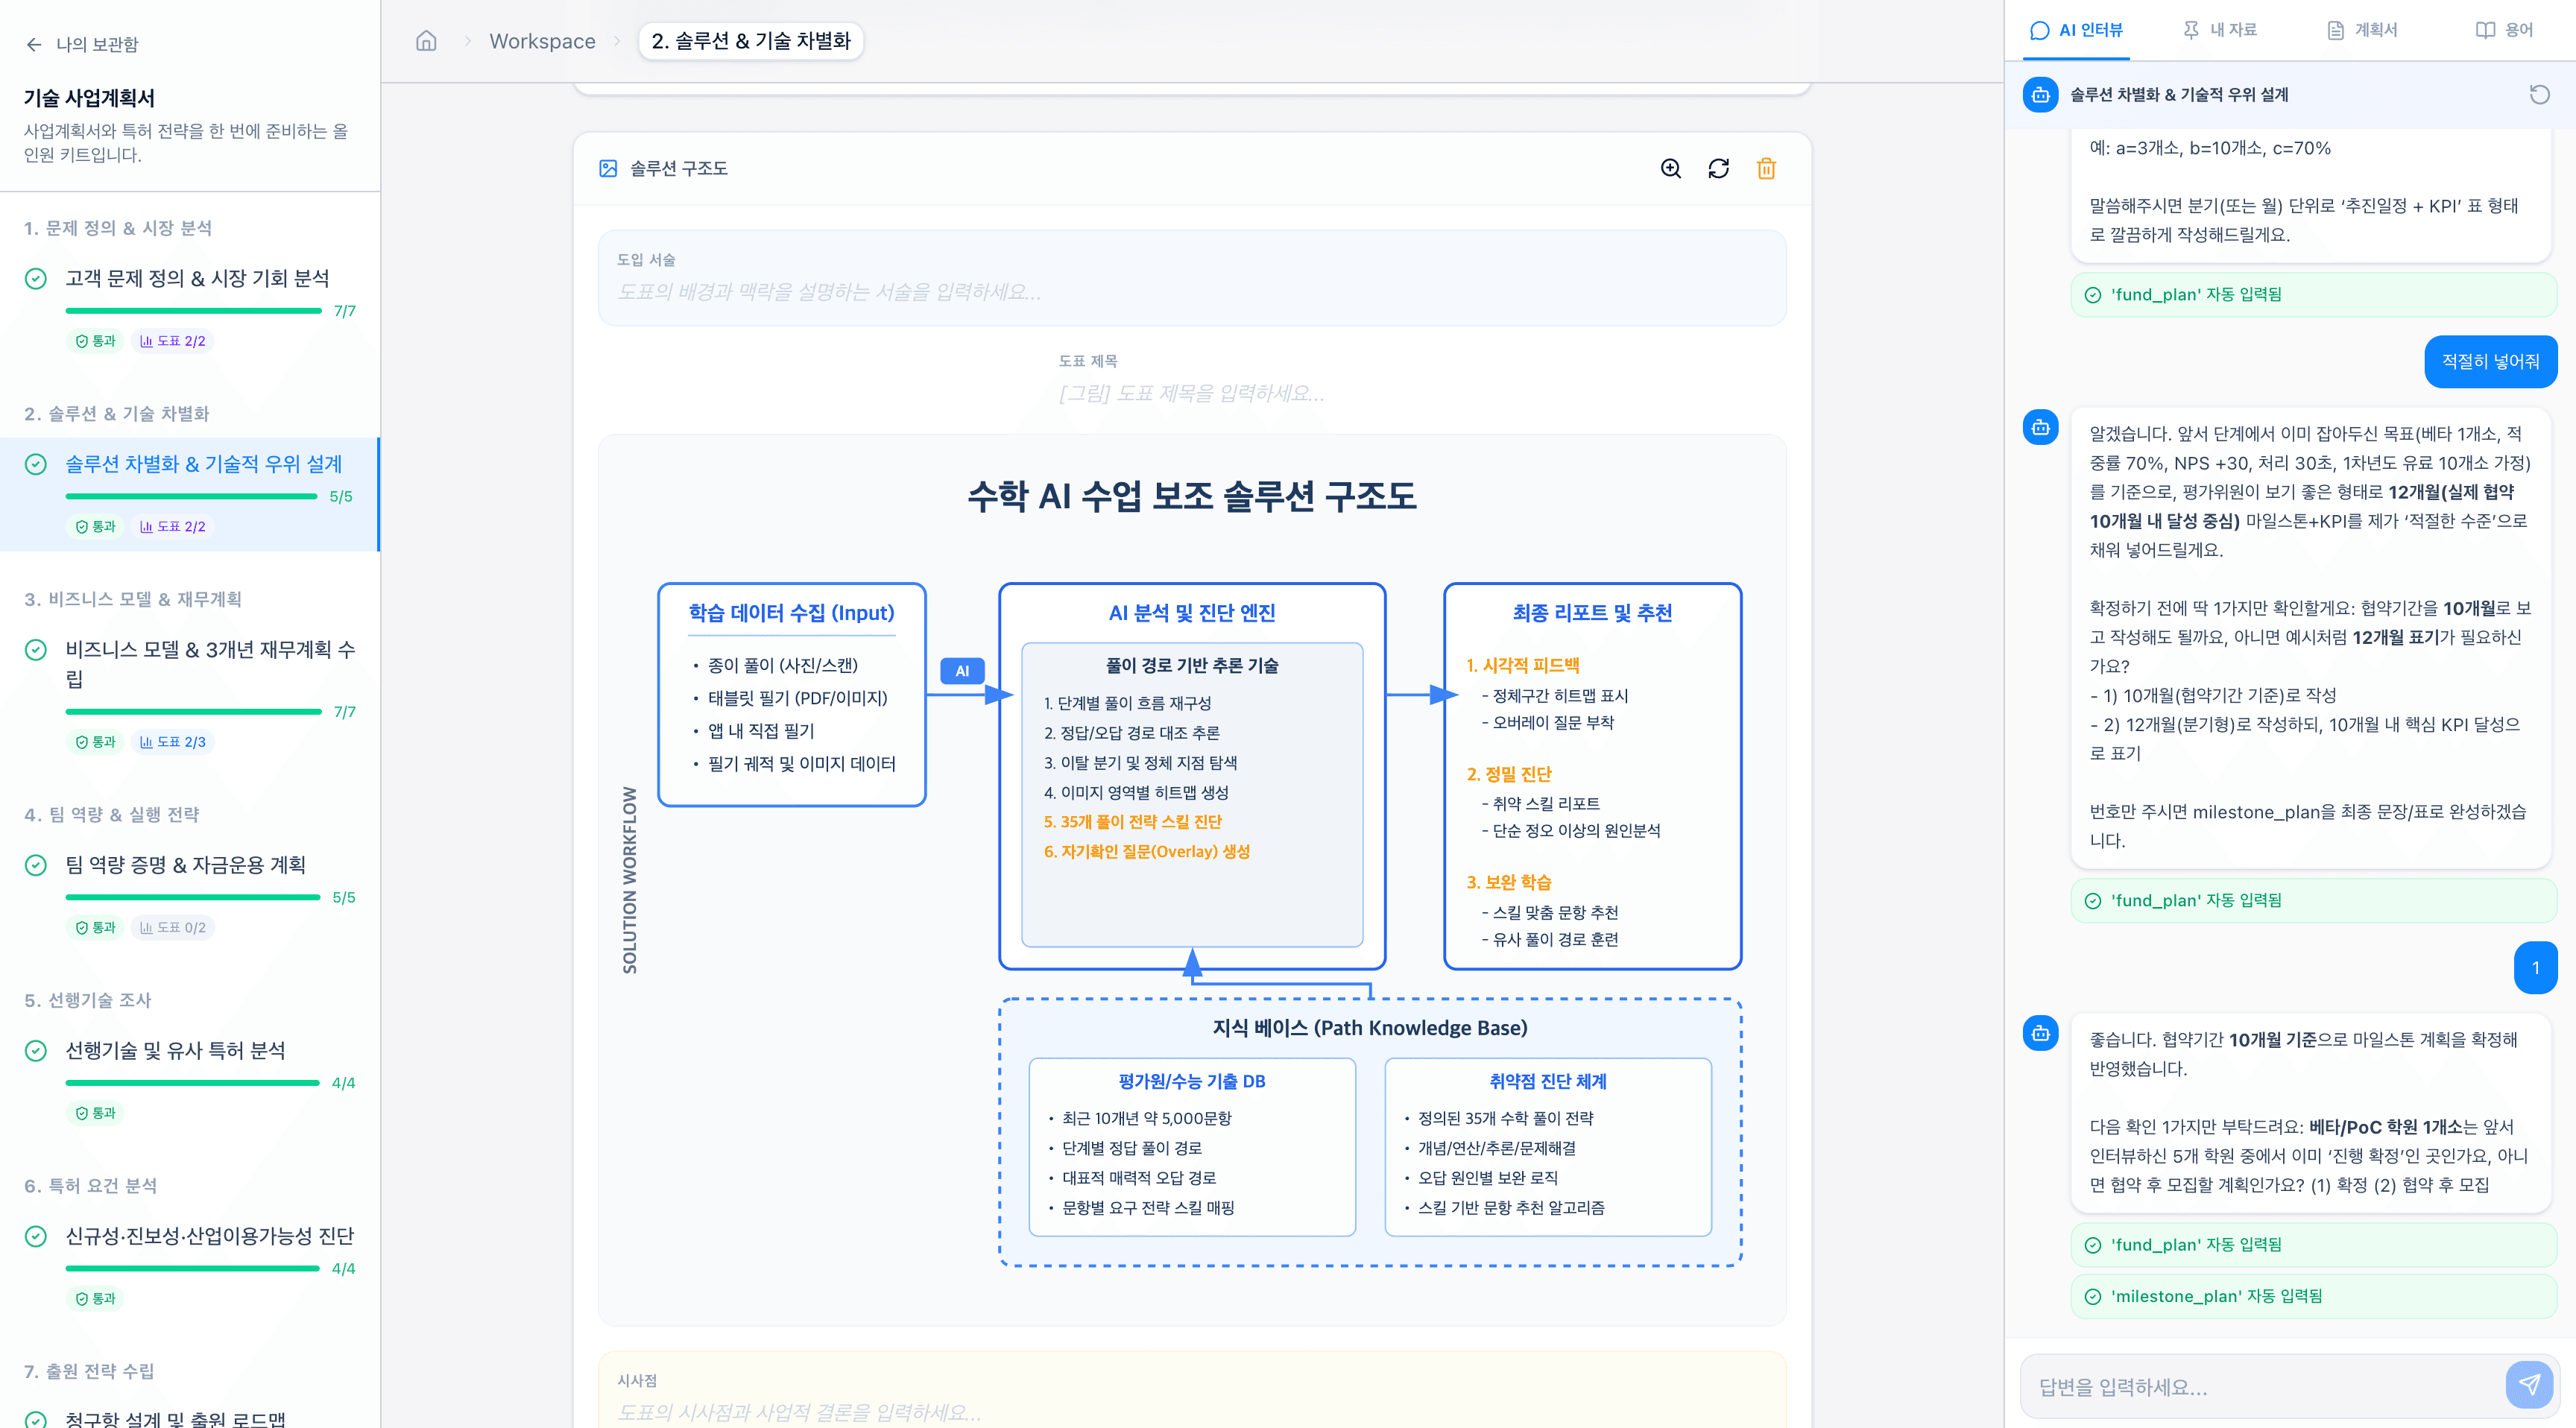Click section heading 5. 선행기술 조사
Viewport: 2576px width, 1428px height.
click(x=88, y=1000)
